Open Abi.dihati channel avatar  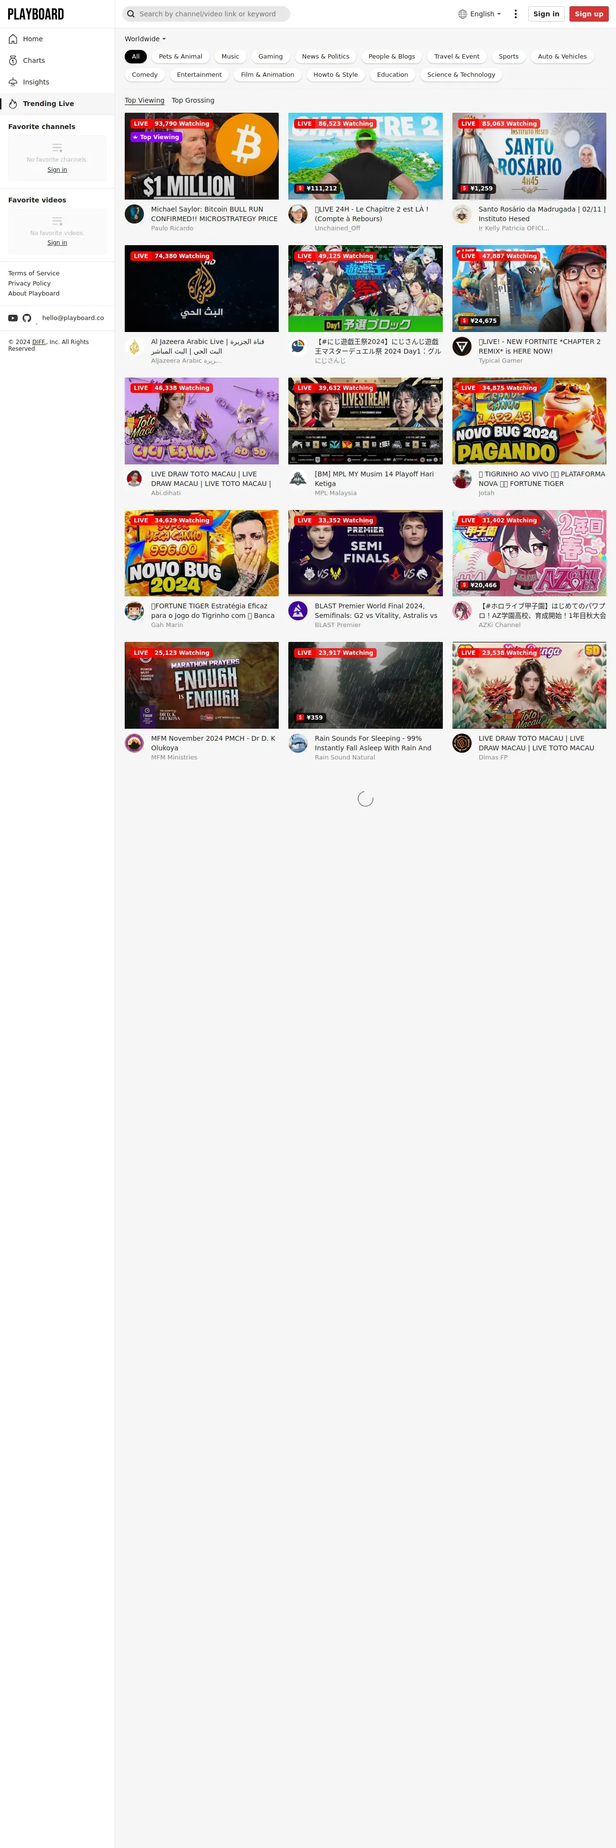(x=134, y=478)
